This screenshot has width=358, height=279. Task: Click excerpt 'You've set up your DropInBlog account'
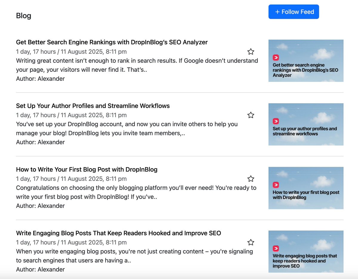tap(127, 129)
